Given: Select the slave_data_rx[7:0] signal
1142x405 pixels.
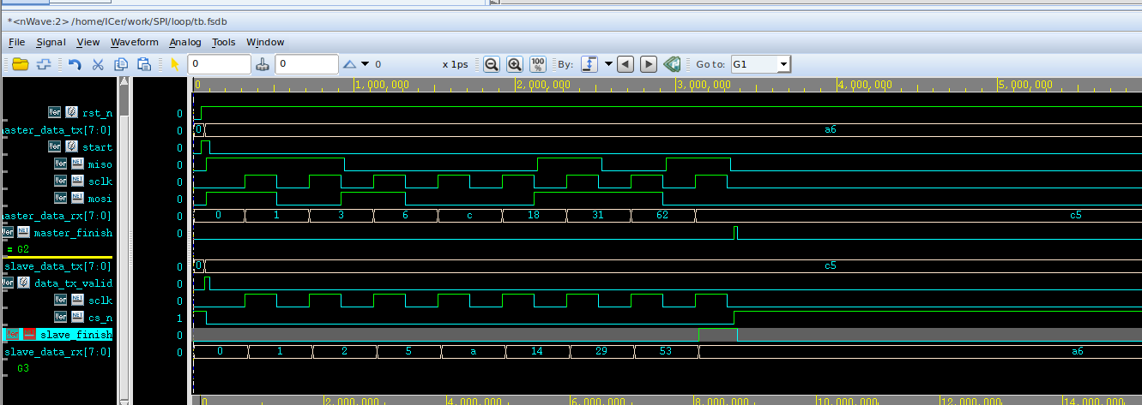Looking at the screenshot, I should [57, 352].
